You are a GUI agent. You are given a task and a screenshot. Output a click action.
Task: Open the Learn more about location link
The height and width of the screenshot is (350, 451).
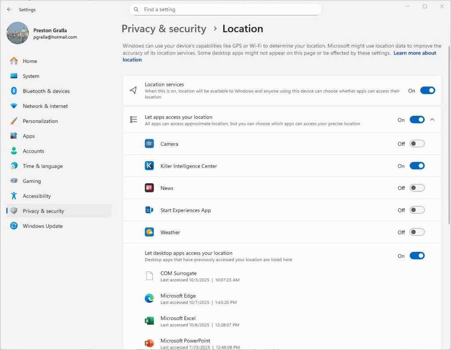point(414,52)
